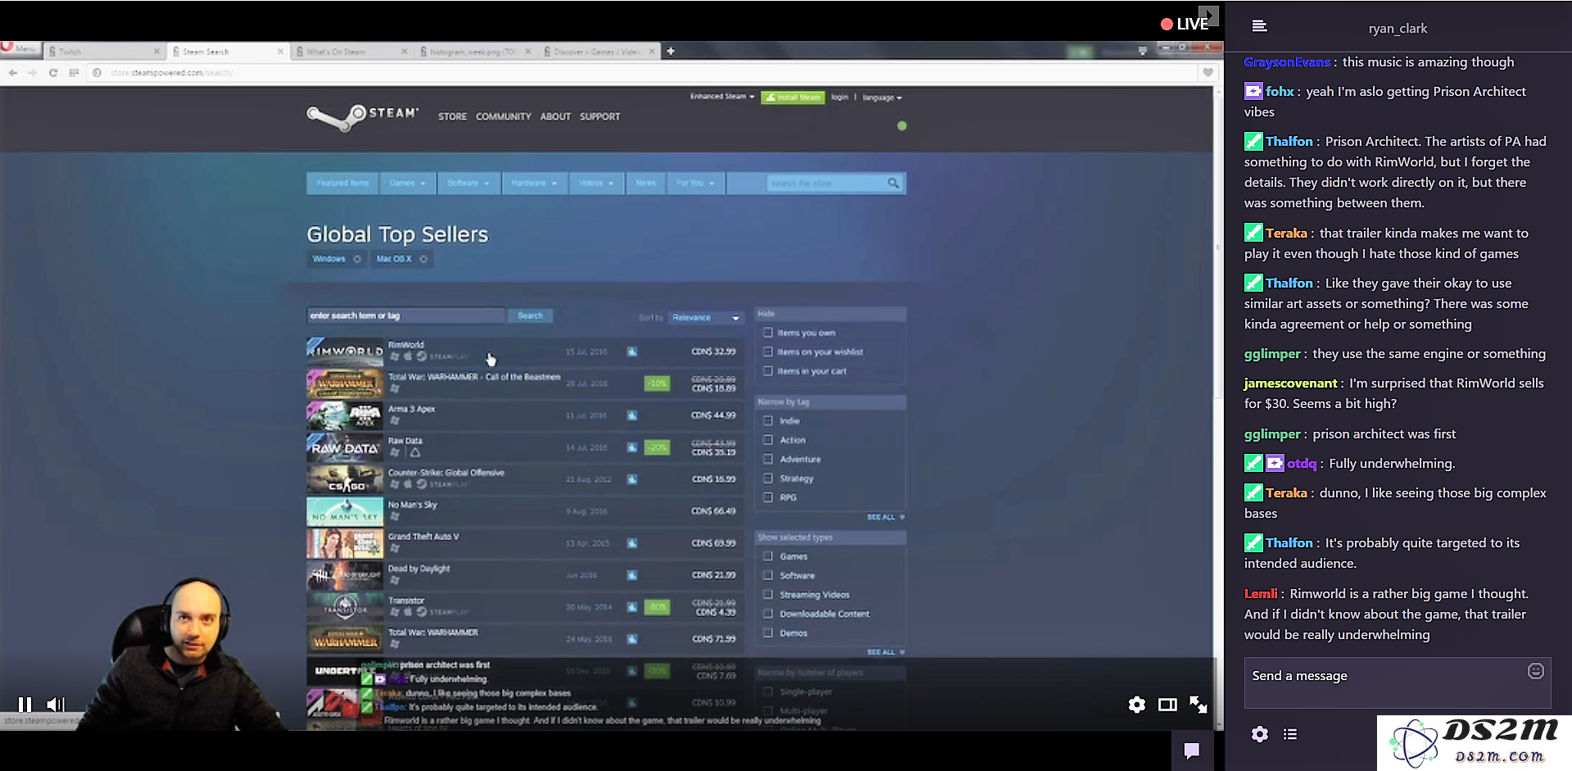Open Featured Items store link

tap(342, 183)
